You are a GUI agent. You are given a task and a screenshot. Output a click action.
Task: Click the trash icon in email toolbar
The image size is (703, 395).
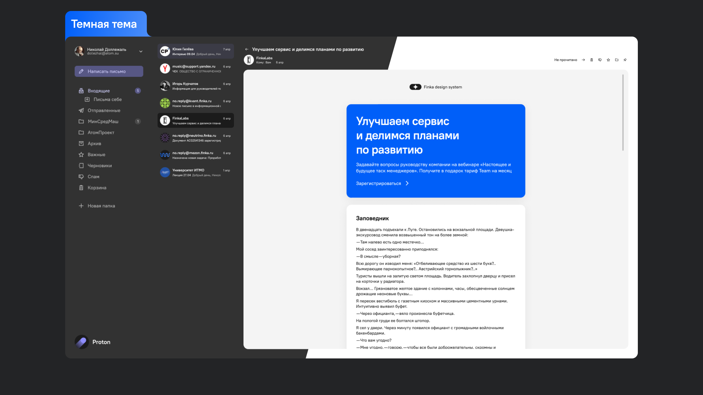point(592,60)
